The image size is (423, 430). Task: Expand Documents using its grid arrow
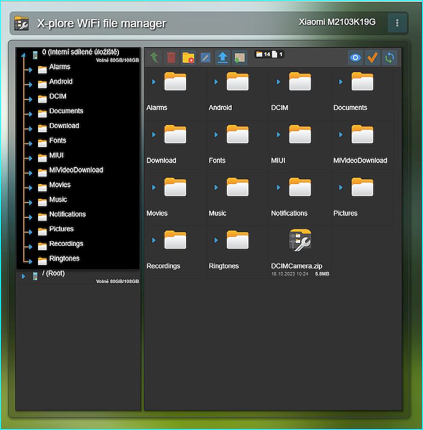(341, 82)
